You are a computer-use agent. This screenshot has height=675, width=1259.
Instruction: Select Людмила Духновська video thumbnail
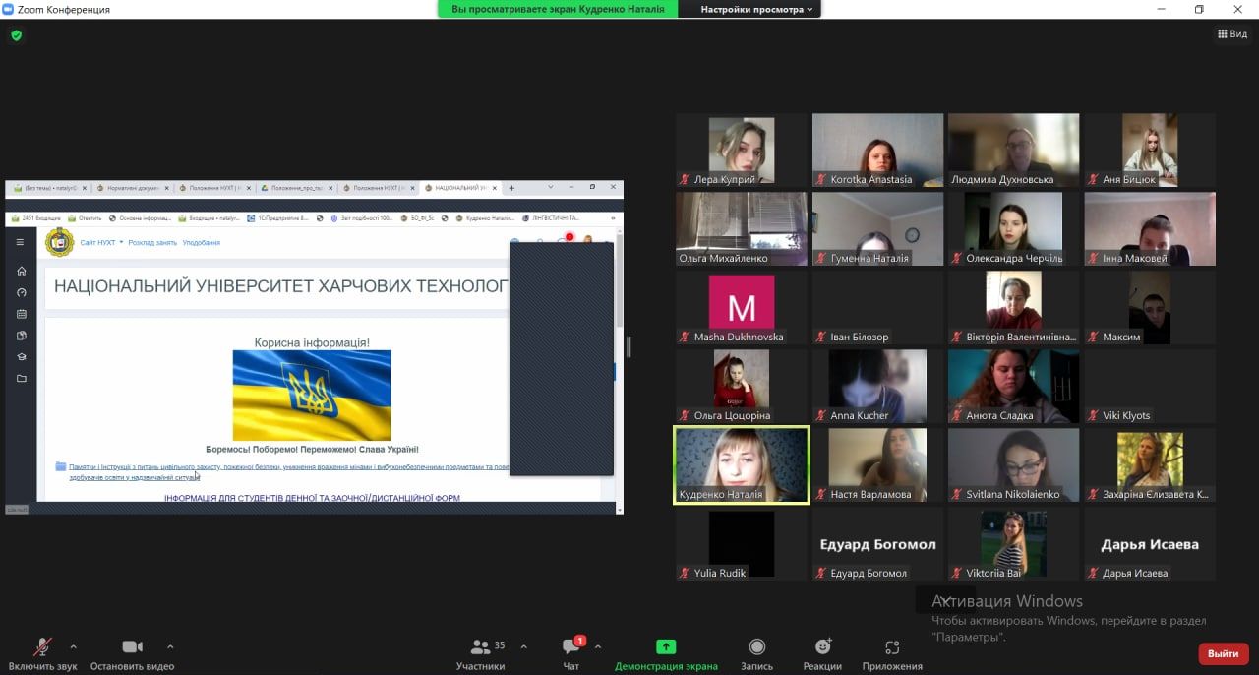(x=1013, y=151)
